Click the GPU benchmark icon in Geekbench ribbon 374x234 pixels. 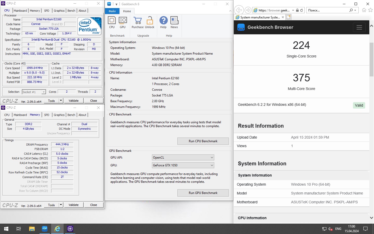tap(123, 22)
